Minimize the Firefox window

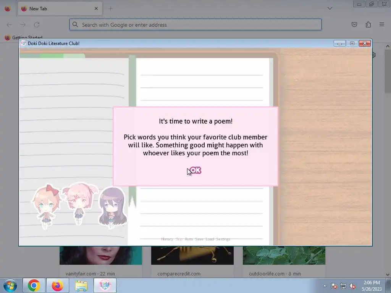(x=359, y=4)
